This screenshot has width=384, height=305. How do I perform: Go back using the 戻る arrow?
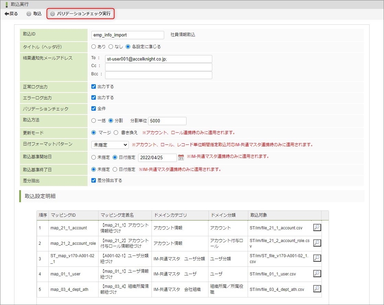pyautogui.click(x=11, y=14)
